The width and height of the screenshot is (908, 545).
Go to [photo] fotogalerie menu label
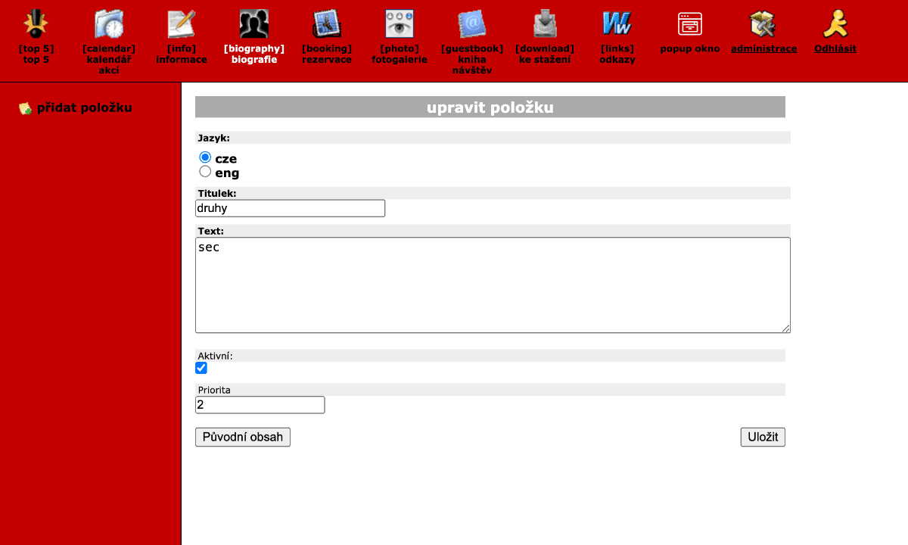tap(400, 54)
